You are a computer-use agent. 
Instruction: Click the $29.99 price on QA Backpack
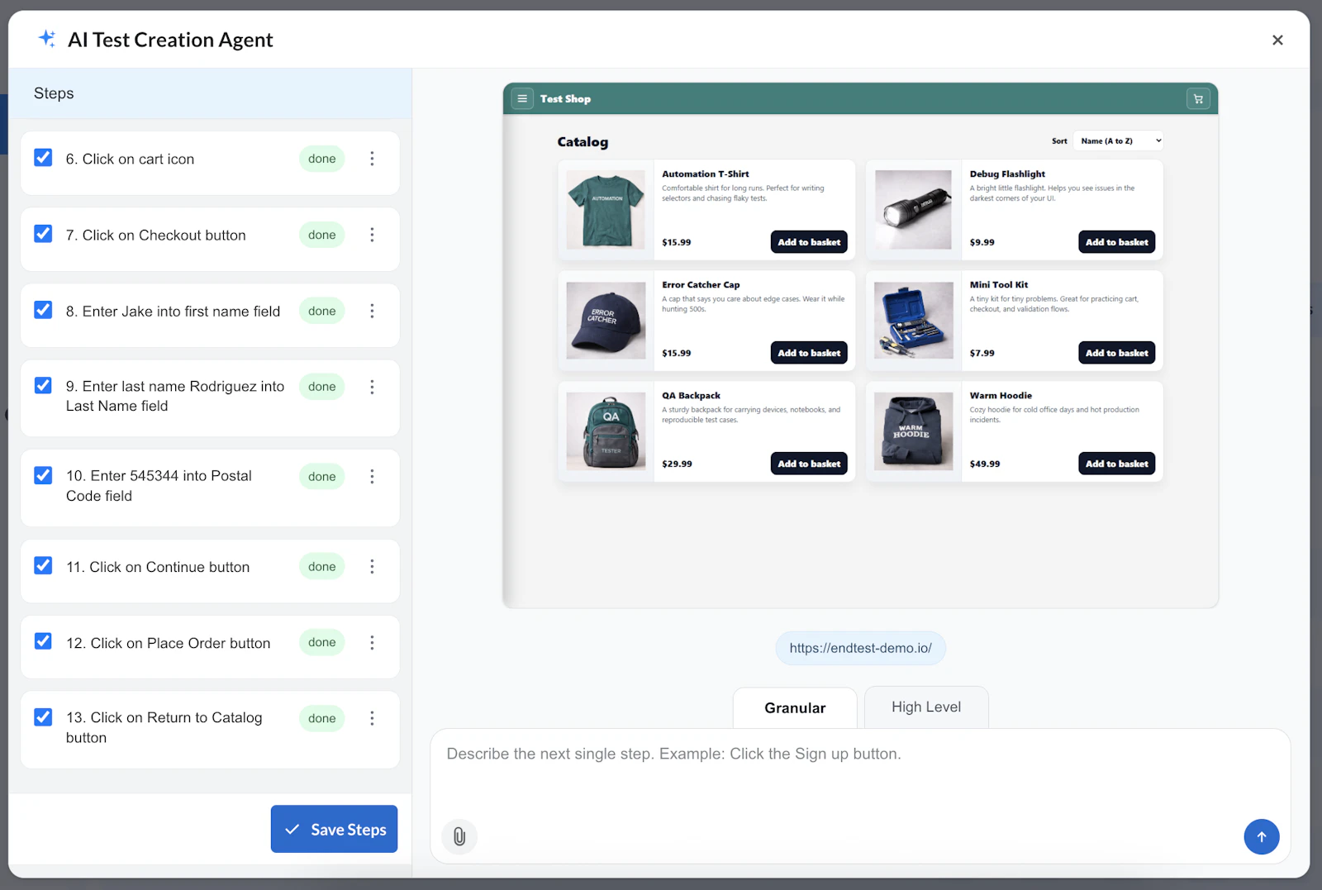tap(677, 464)
